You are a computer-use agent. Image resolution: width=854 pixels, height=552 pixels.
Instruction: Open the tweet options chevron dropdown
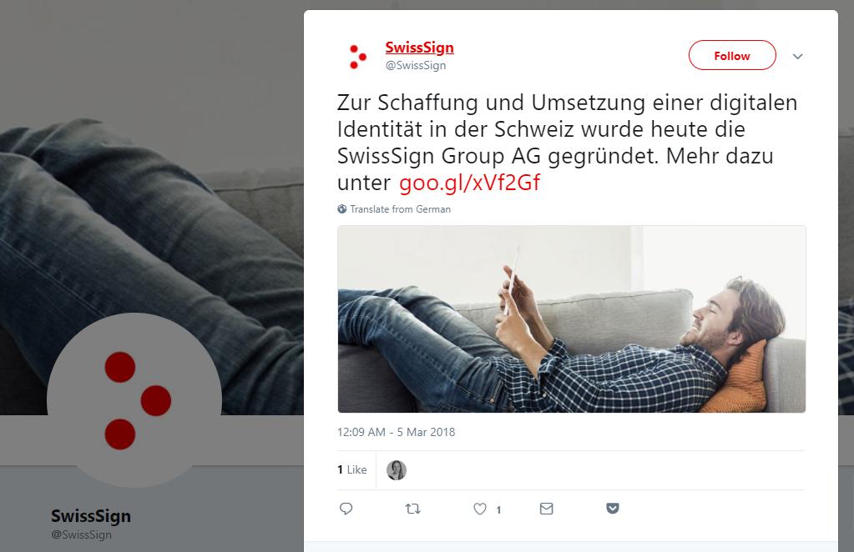797,56
